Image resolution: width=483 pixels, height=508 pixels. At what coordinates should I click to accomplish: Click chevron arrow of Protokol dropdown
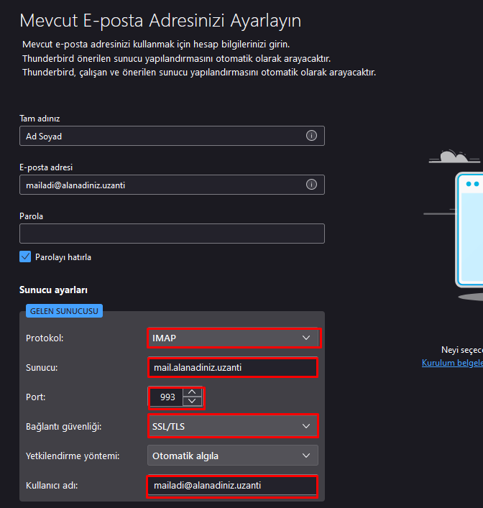(306, 338)
